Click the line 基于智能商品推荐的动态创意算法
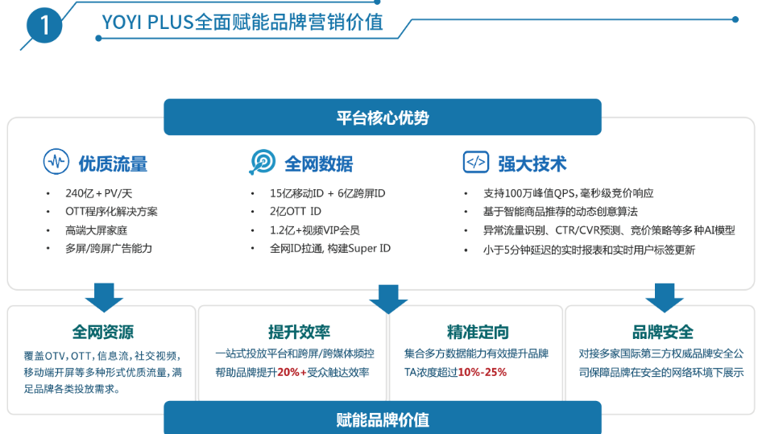The height and width of the screenshot is (434, 758). pyautogui.click(x=561, y=211)
